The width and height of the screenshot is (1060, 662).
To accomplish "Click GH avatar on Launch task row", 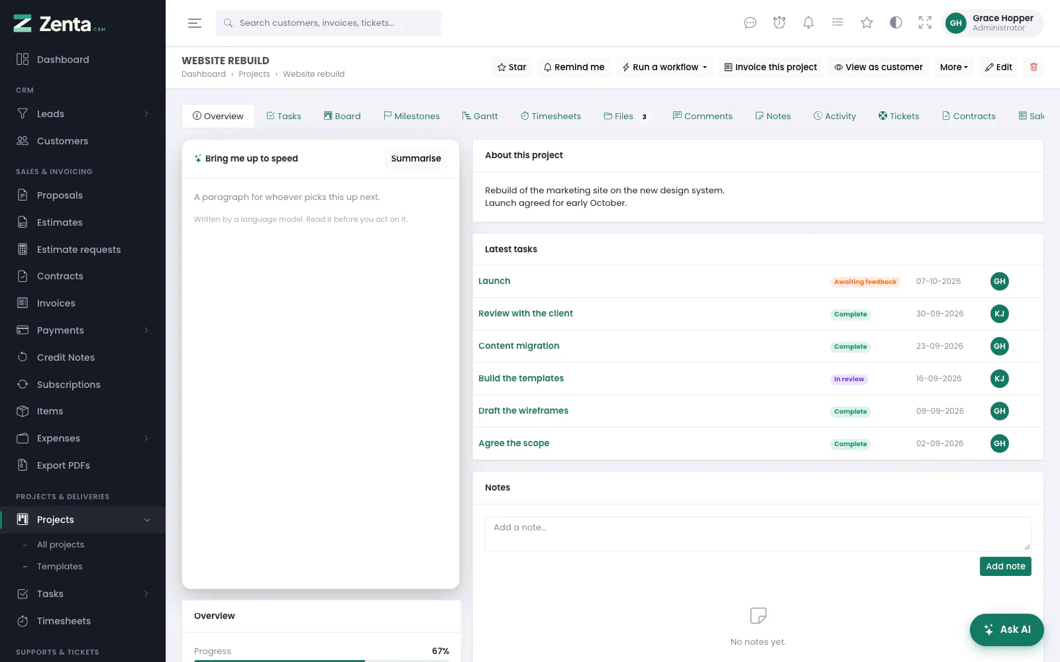I will coord(999,281).
